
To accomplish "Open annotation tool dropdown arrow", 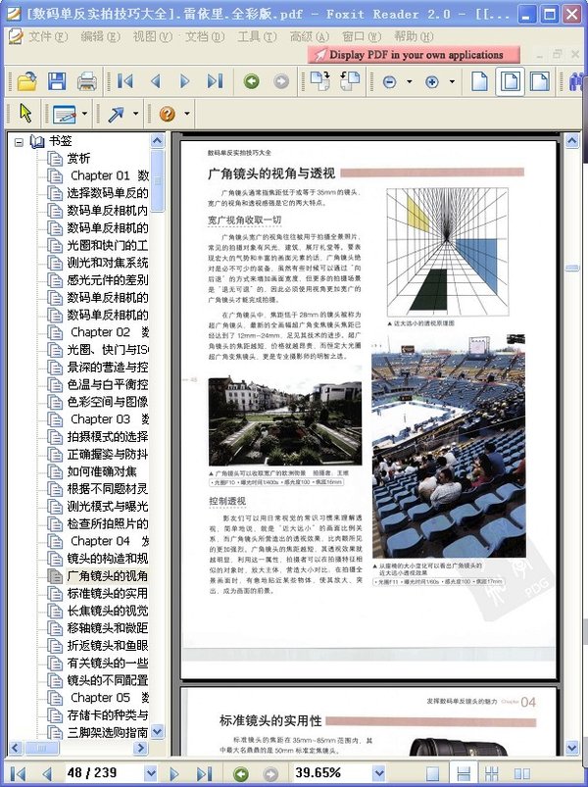I will pyautogui.click(x=84, y=114).
